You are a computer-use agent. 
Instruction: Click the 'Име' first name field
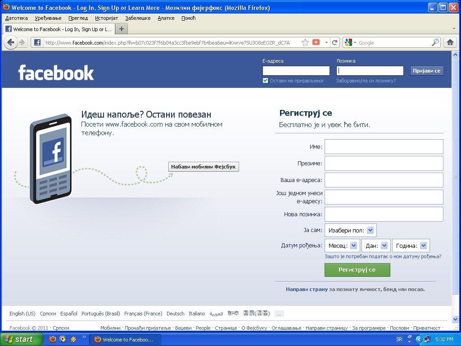(x=384, y=146)
